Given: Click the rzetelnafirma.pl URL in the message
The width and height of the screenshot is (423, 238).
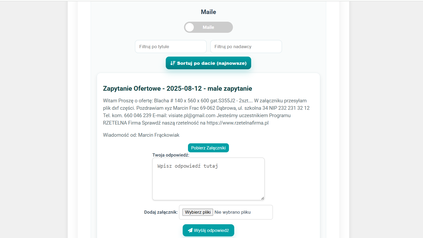Looking at the screenshot, I should coord(237,123).
